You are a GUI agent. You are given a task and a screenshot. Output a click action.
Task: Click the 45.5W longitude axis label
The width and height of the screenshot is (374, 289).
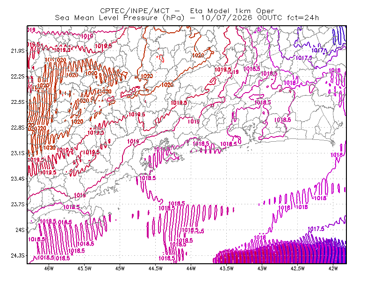tap(85, 268)
